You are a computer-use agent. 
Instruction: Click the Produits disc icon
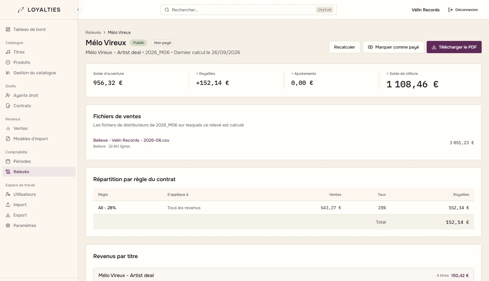point(8,62)
